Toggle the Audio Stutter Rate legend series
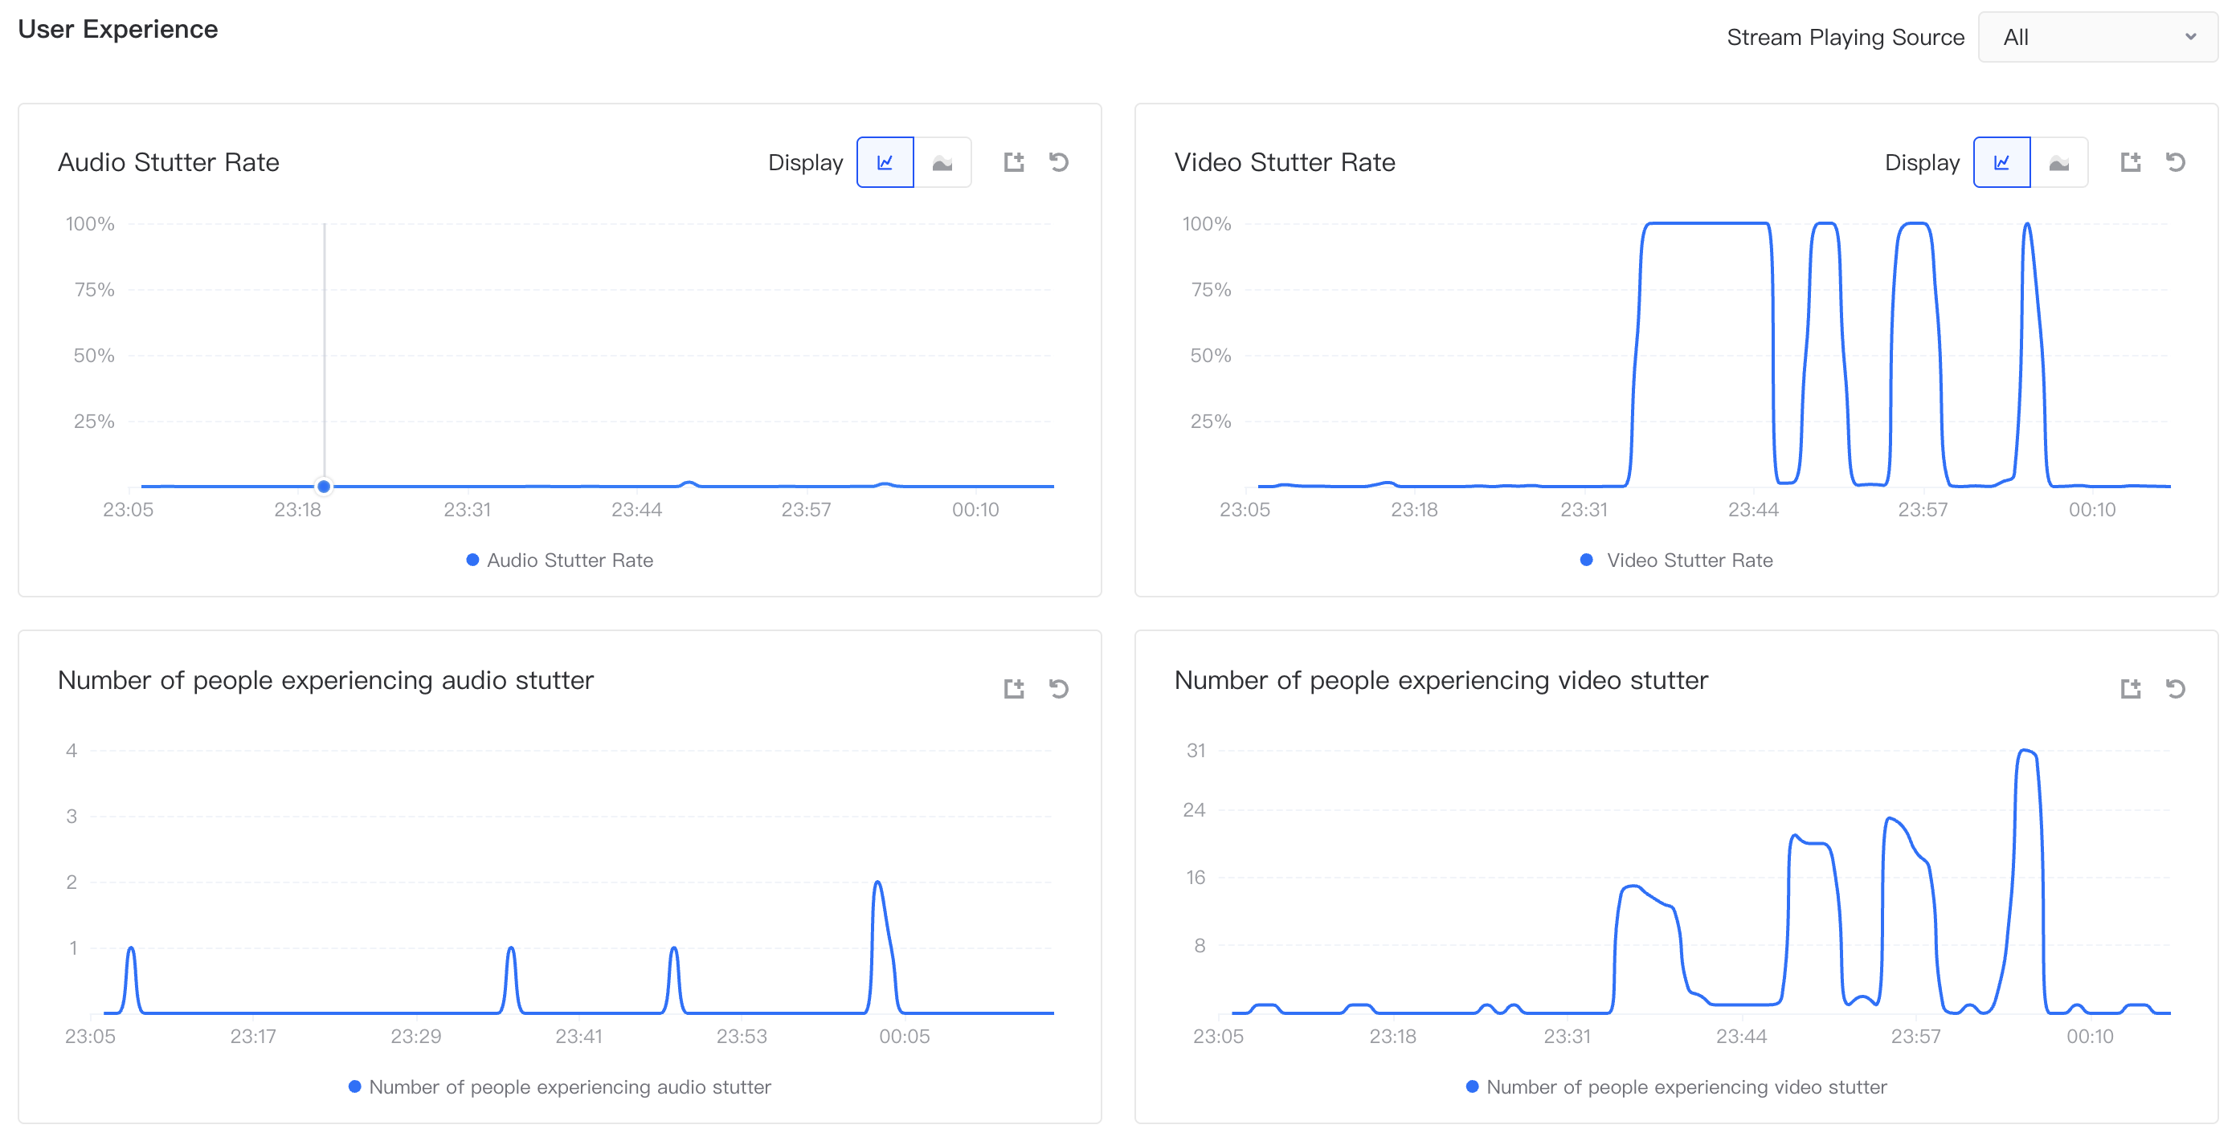This screenshot has width=2240, height=1137. click(x=560, y=560)
